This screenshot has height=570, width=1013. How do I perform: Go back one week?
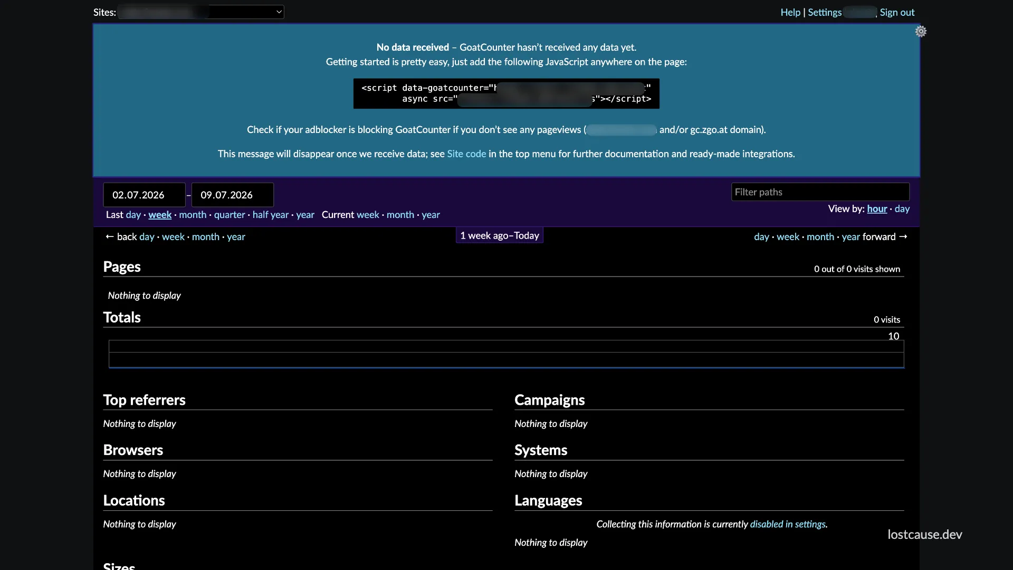point(173,237)
